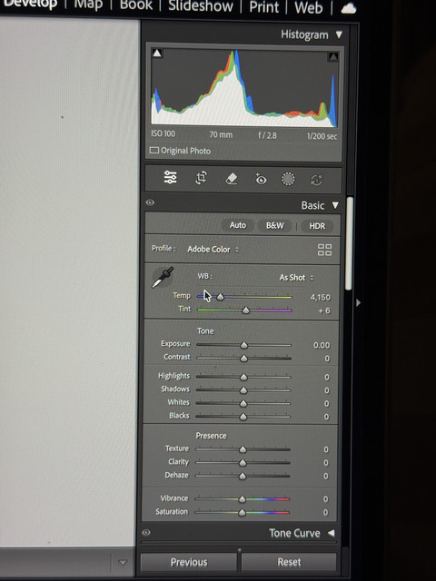
Task: Collapse the Histogram panel
Action: tap(339, 34)
